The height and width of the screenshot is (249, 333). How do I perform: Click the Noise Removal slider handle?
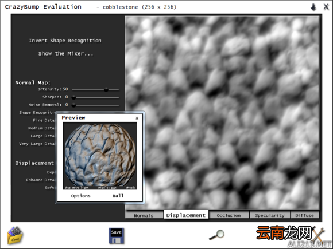click(x=73, y=105)
